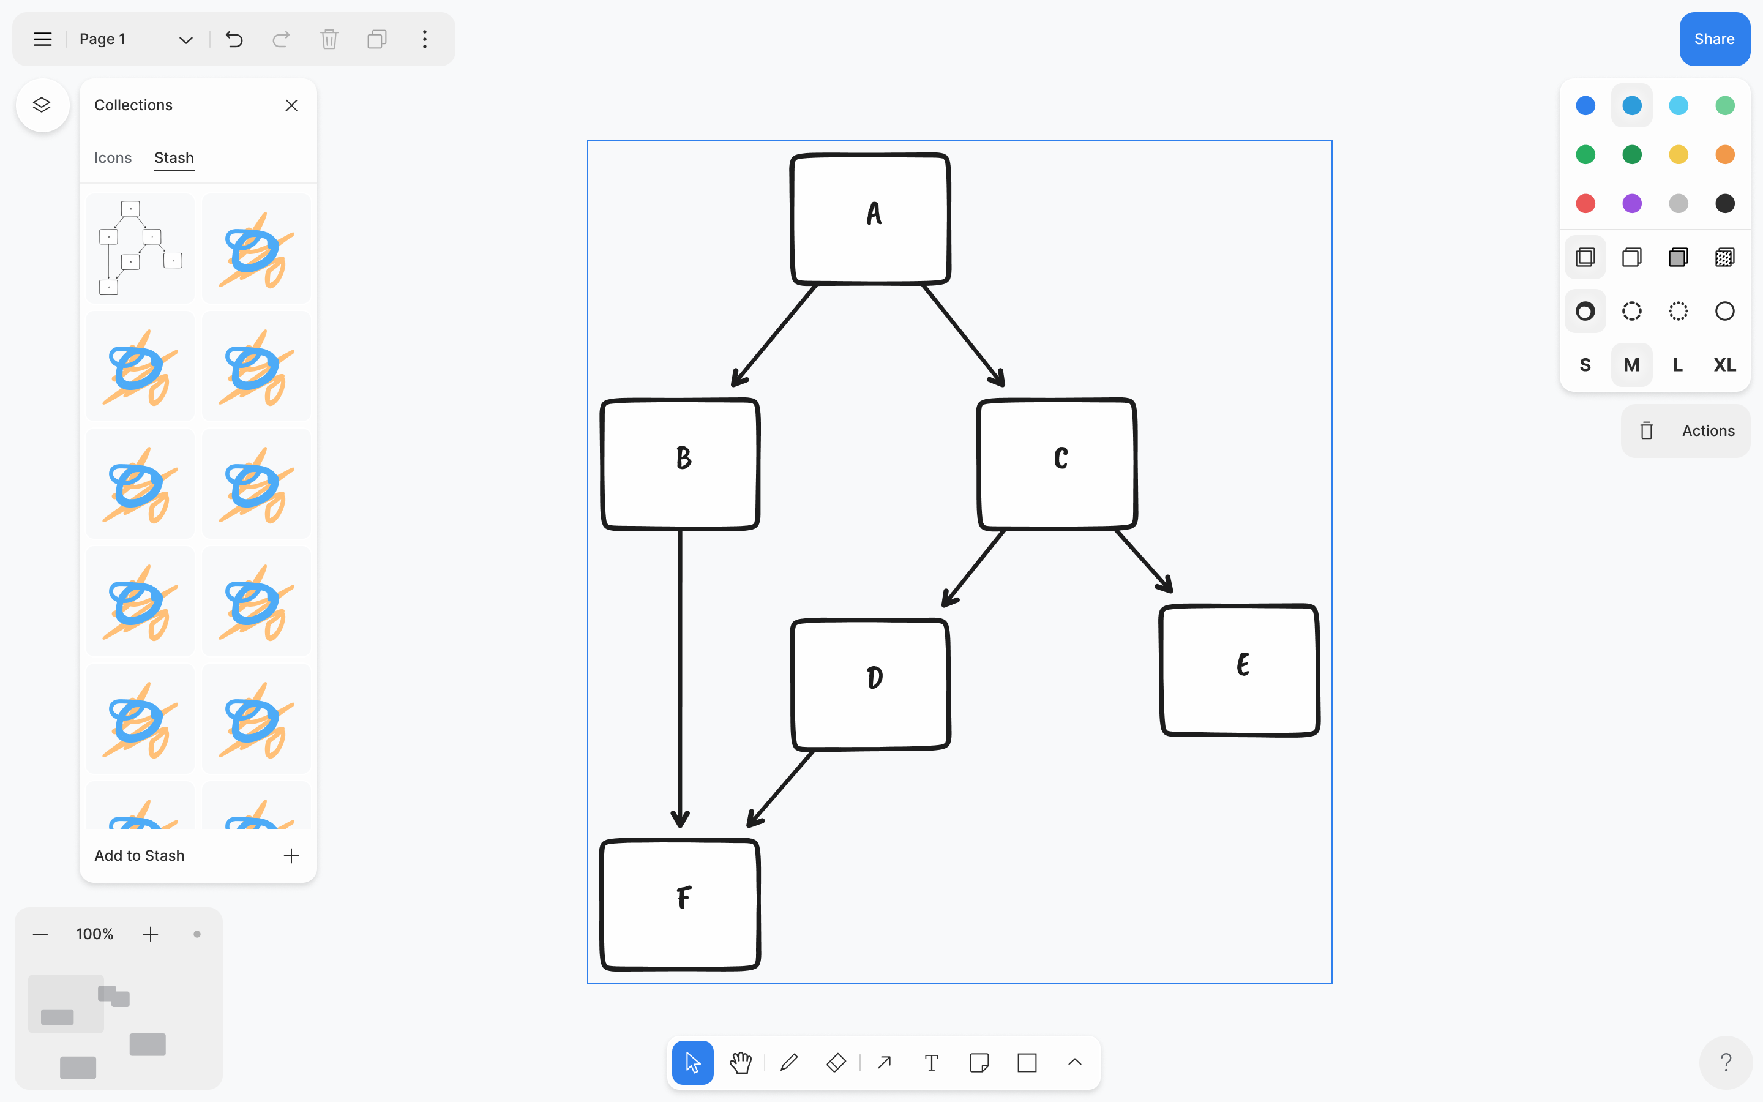
Task: Pick the Pencil drawing tool
Action: click(x=789, y=1063)
